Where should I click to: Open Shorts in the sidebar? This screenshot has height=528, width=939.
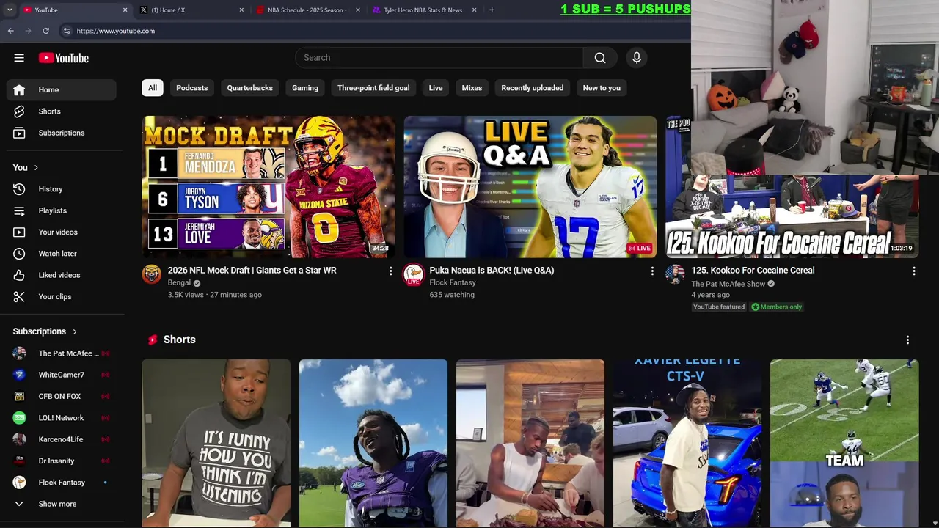62,111
